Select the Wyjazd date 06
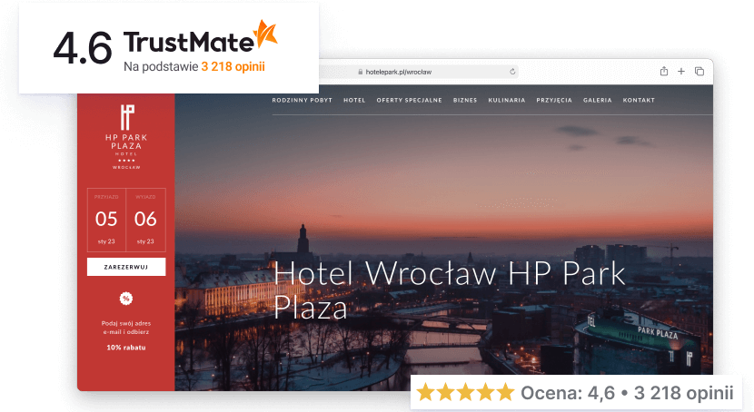Viewport: 754px width, 412px height. click(x=145, y=220)
